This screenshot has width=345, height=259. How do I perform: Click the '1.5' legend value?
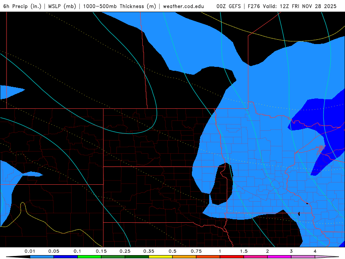[244, 251]
